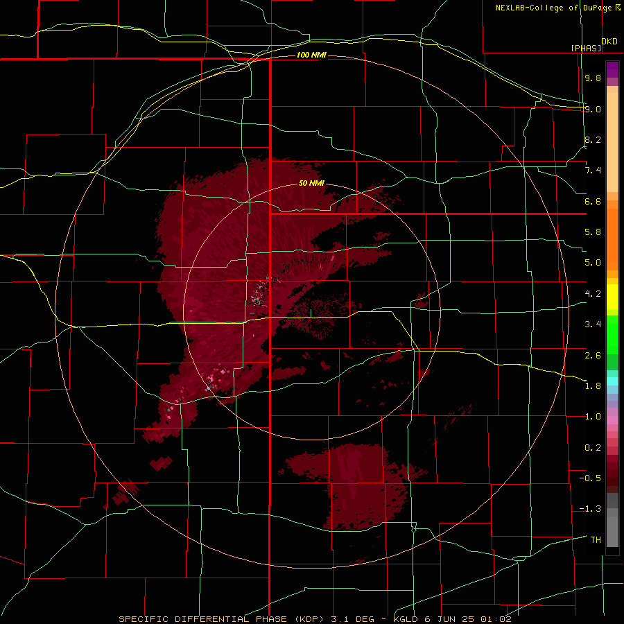Click the purple segment at the color bar top

coord(612,69)
